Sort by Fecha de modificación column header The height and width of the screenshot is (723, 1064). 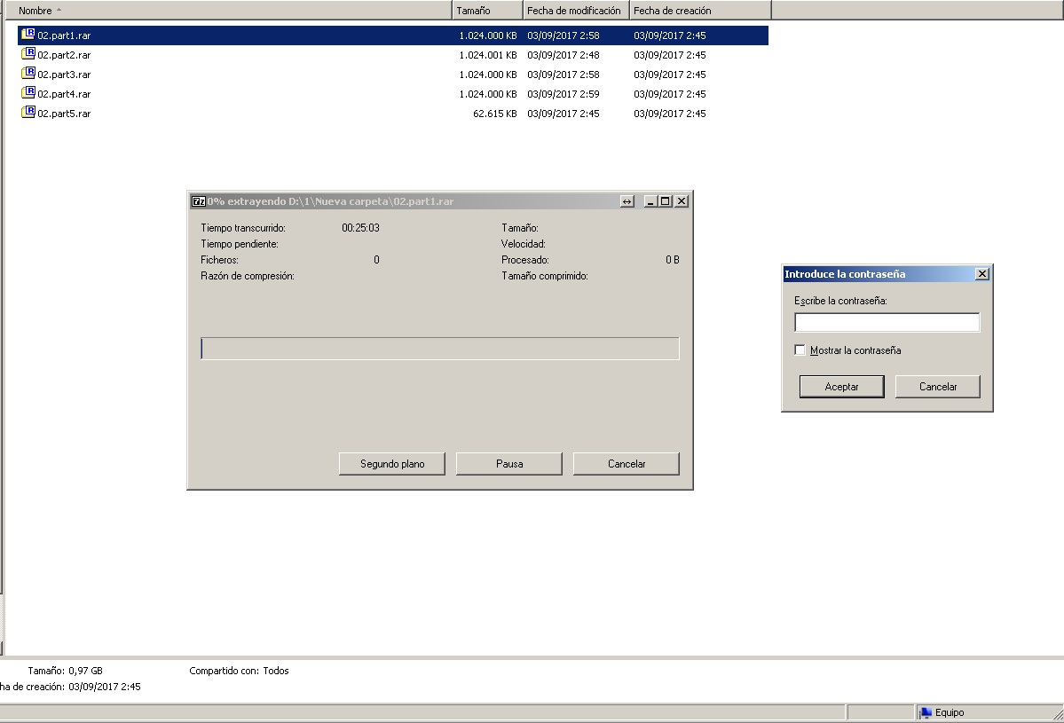point(576,10)
